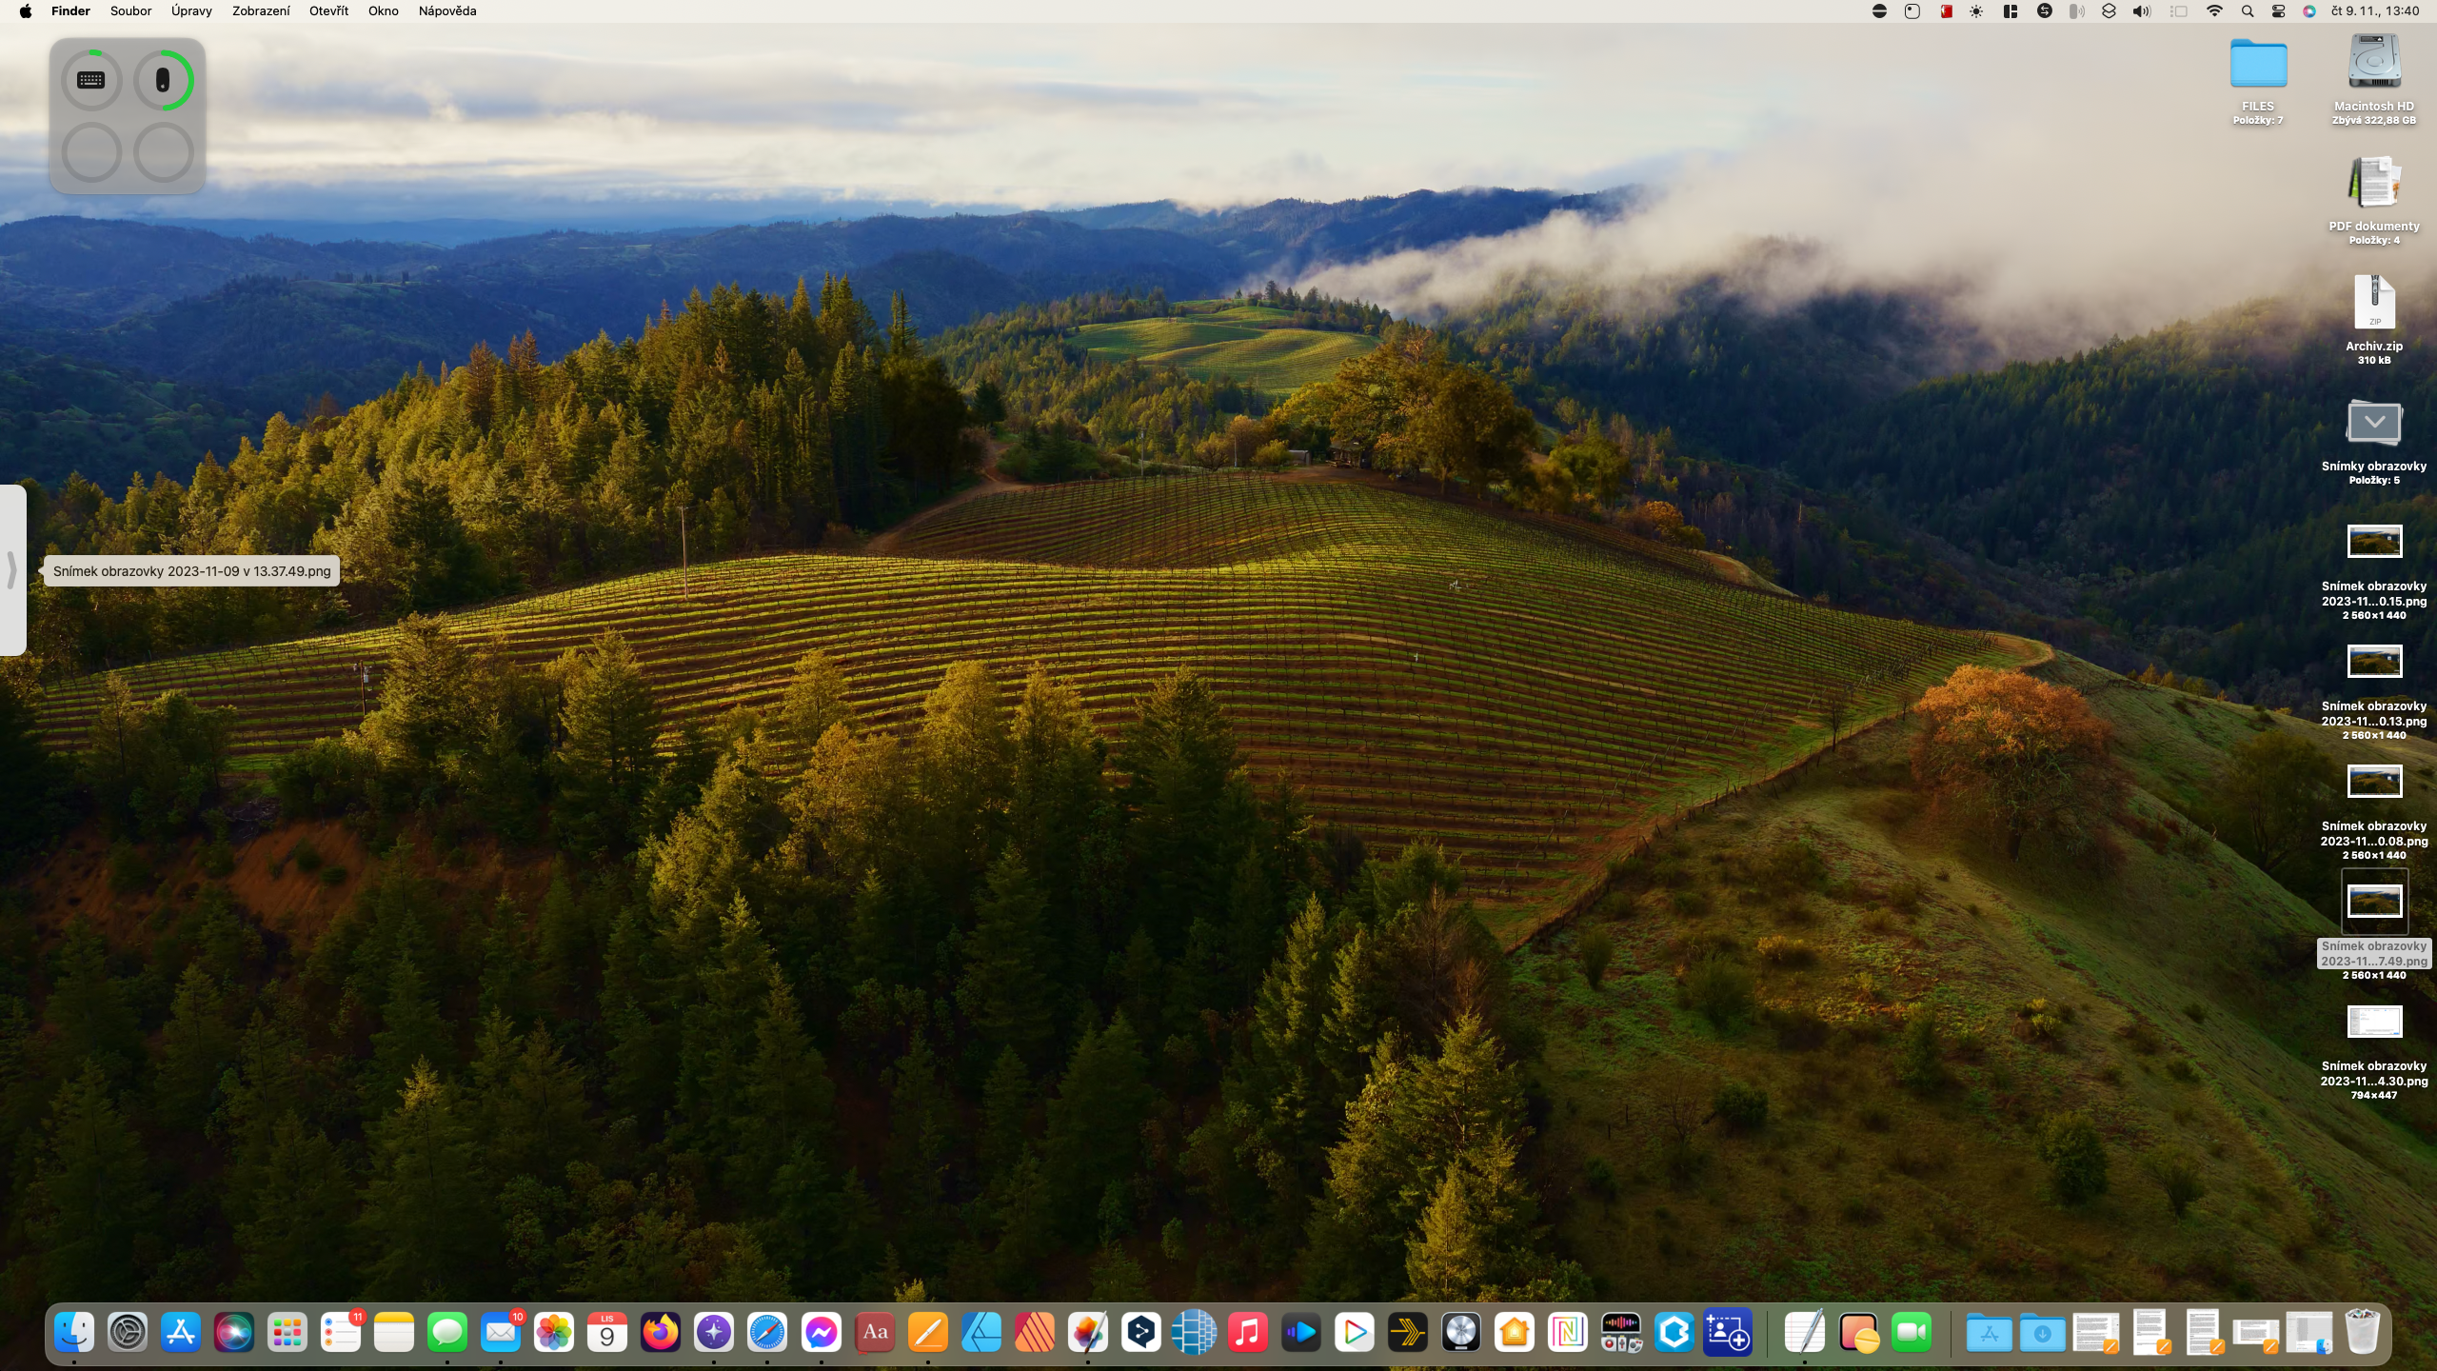
Task: Open Messenger app in the Dock
Action: click(x=821, y=1333)
